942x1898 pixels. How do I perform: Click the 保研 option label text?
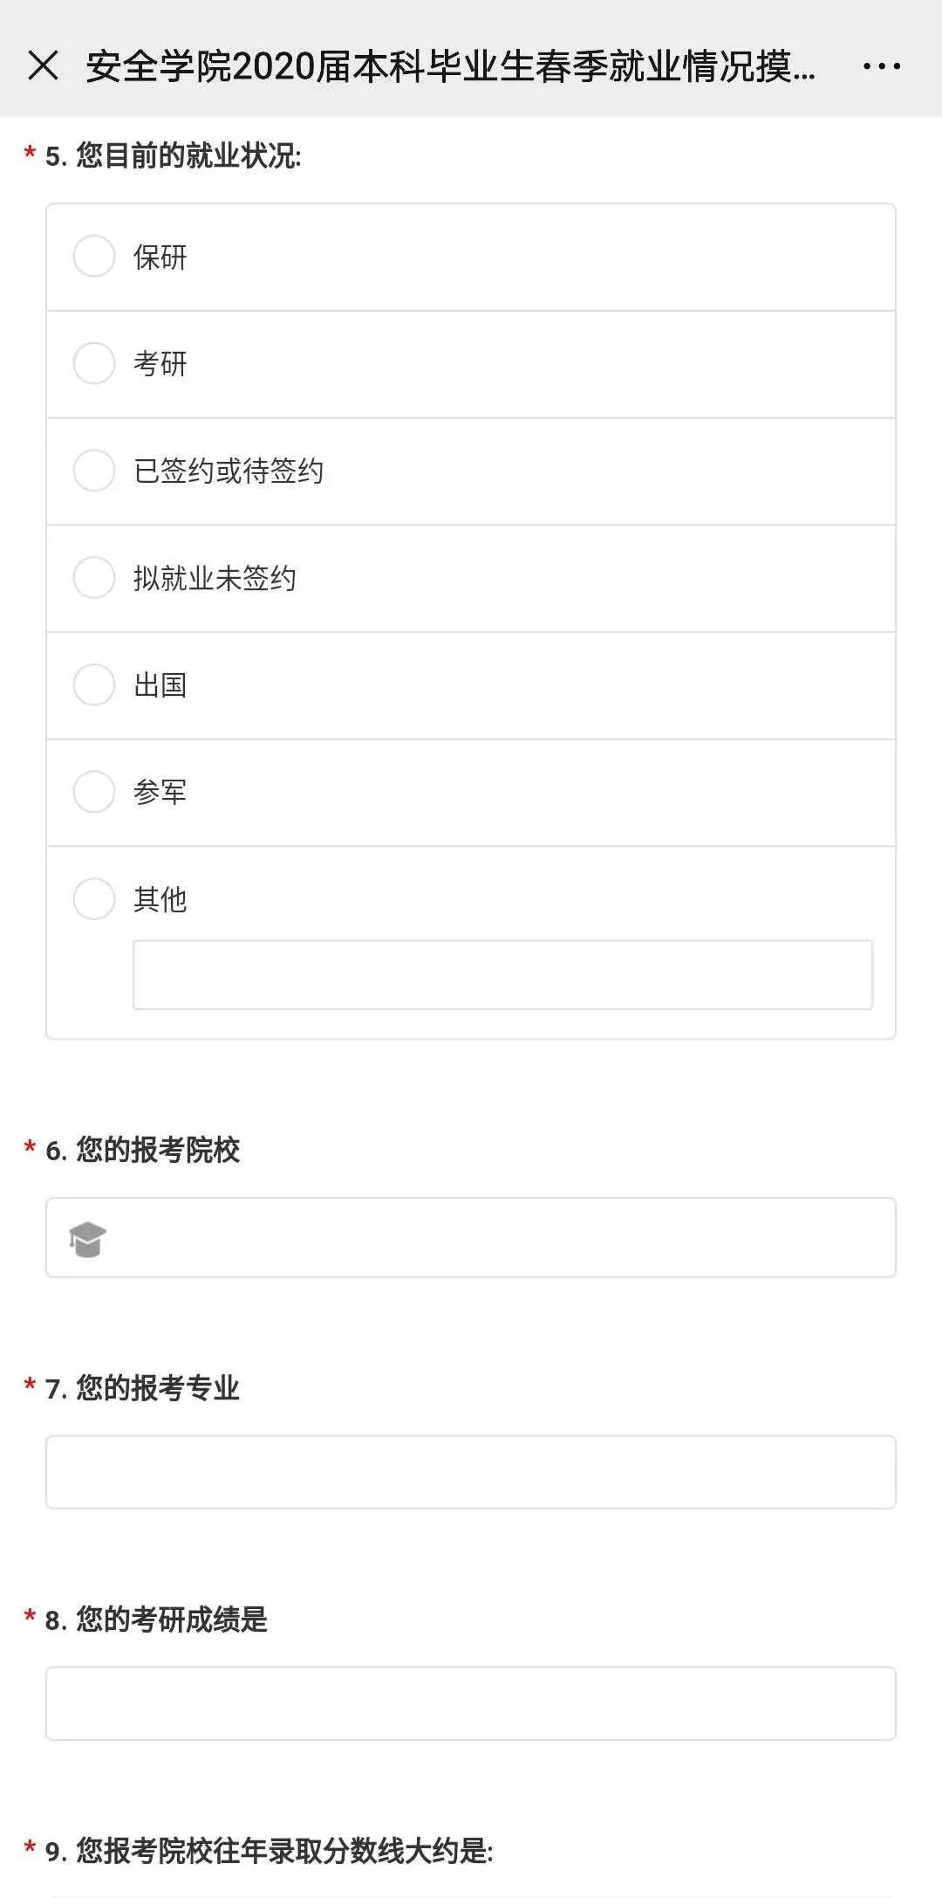160,258
